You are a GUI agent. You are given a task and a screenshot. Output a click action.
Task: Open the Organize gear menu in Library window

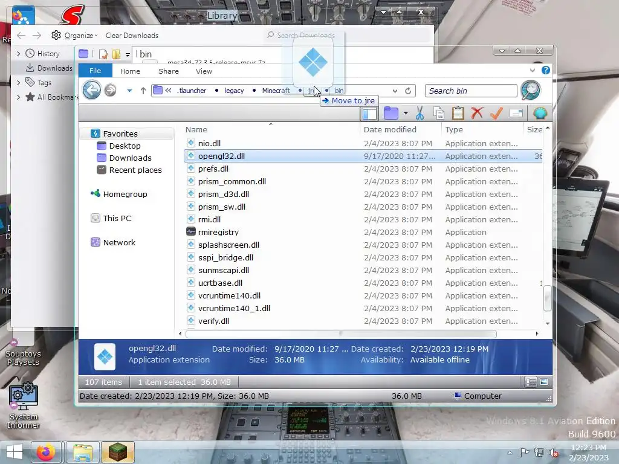click(74, 35)
